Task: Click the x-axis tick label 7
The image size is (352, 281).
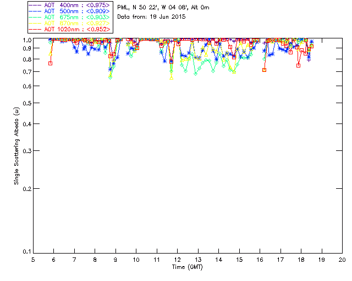Action: tap(74, 260)
